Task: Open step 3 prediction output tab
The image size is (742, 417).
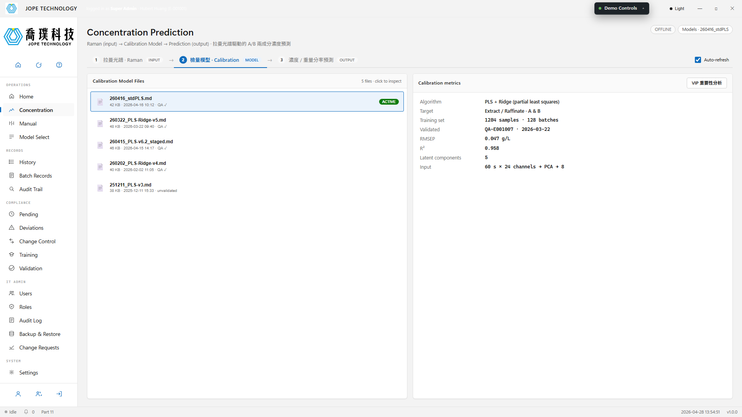Action: (318, 60)
